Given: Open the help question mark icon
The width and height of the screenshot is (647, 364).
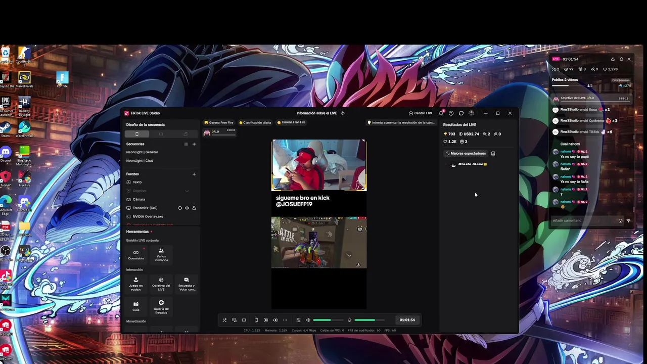Looking at the screenshot, I should [x=451, y=113].
